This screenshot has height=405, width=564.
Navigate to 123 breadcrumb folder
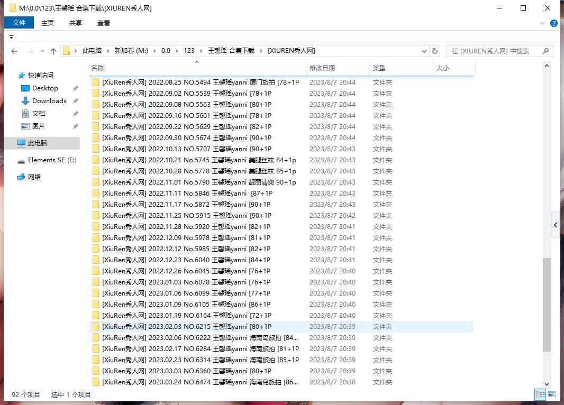(189, 51)
